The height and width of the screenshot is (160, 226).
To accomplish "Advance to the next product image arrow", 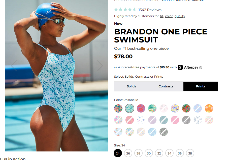I will pos(100,66).
